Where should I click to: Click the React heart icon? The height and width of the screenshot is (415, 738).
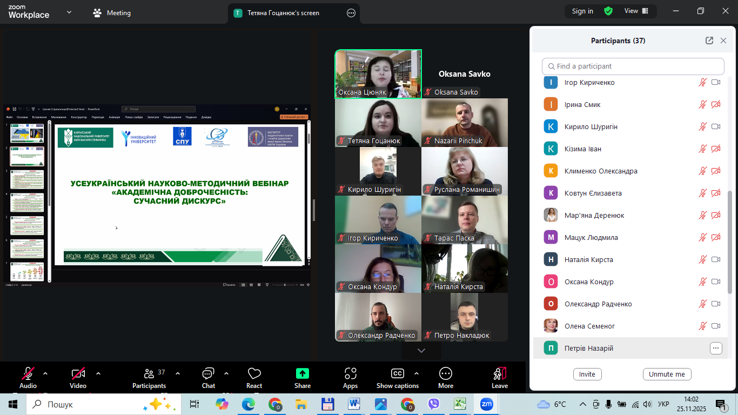tap(254, 374)
